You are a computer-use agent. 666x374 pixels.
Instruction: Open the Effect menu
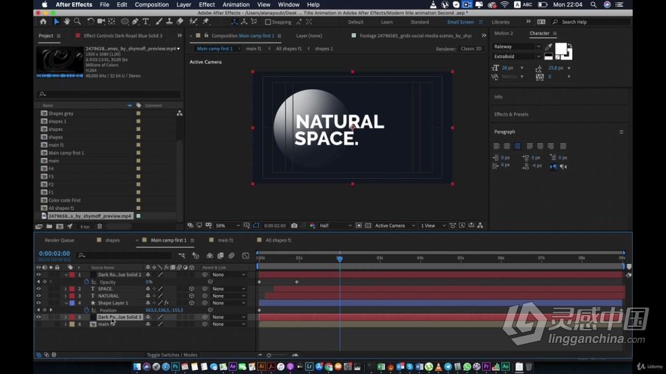coord(207,5)
